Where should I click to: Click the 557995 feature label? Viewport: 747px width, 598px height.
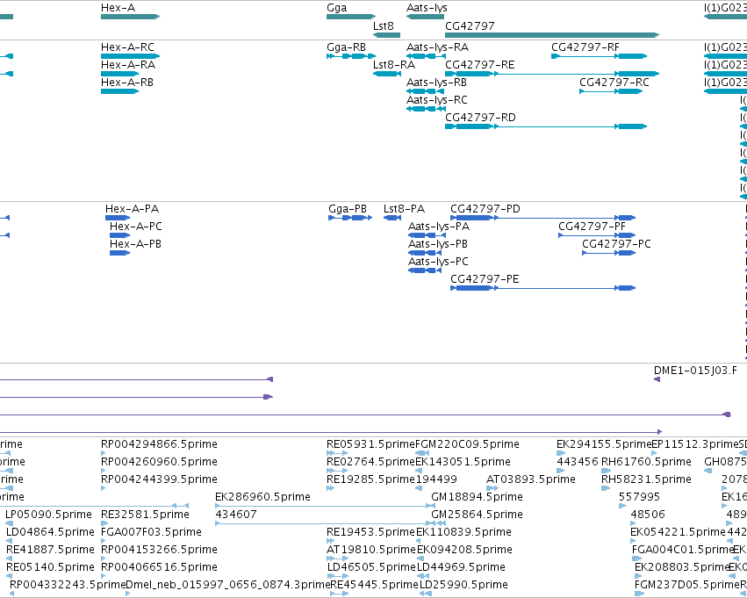(639, 497)
